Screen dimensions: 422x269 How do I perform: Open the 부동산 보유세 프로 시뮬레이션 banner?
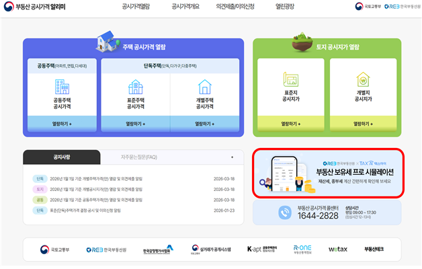click(327, 173)
